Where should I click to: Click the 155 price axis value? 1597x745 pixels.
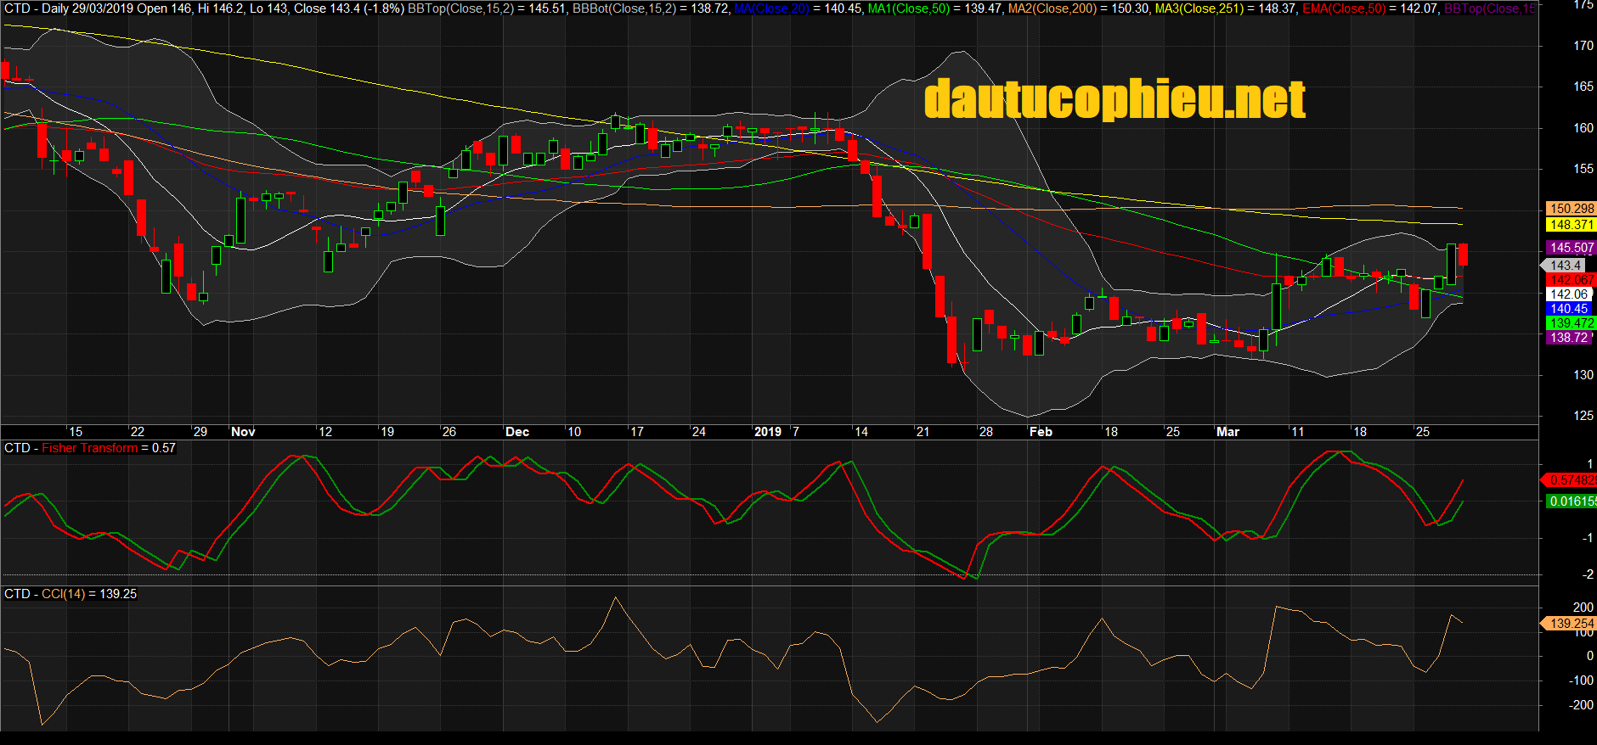pos(1583,169)
